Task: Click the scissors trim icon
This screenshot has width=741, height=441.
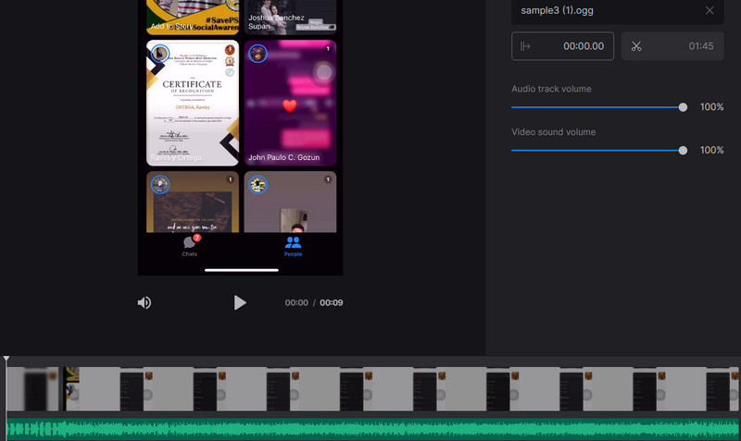Action: point(636,46)
